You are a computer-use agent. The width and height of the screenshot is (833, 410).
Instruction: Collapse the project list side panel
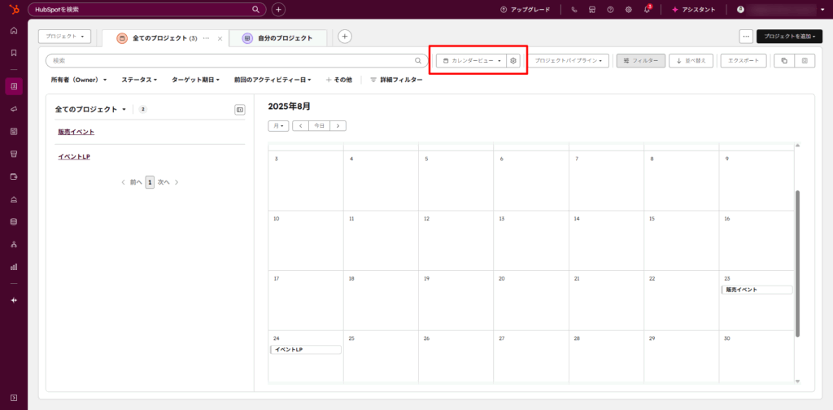click(x=239, y=110)
